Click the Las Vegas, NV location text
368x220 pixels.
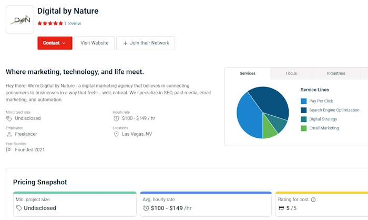tap(137, 134)
